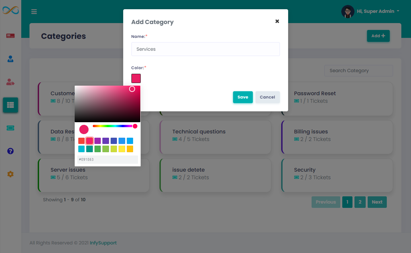
Task: Pick the amber color swatch
Action: click(x=130, y=149)
